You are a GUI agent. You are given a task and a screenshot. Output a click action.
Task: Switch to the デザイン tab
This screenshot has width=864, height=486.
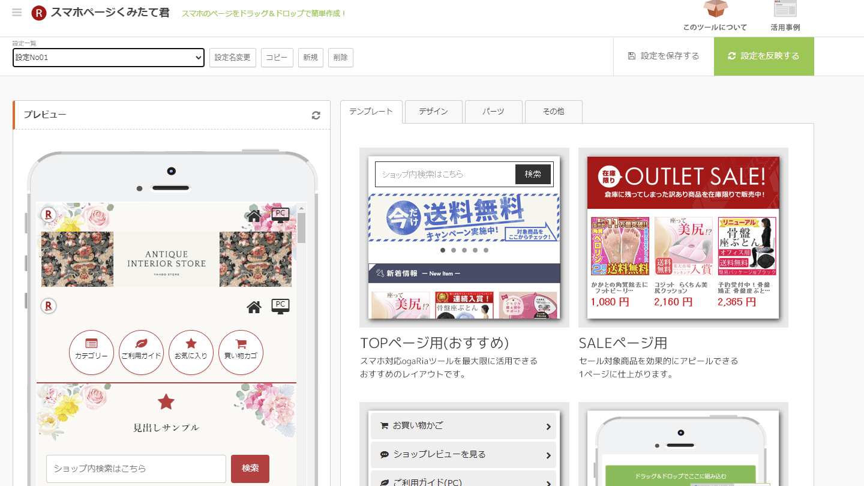pos(434,112)
